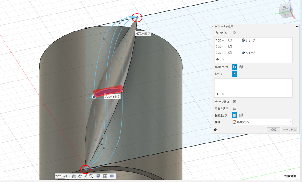The image size is (302, 182).
Task: Click the ViewCube 左 face
Action: click(x=284, y=8)
